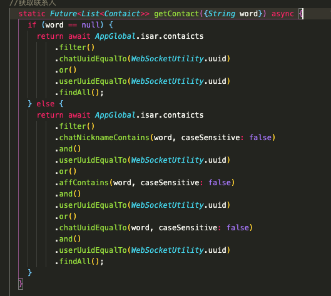Click 'AppGlobal' inside the if block
331x296 pixels.
coord(115,36)
